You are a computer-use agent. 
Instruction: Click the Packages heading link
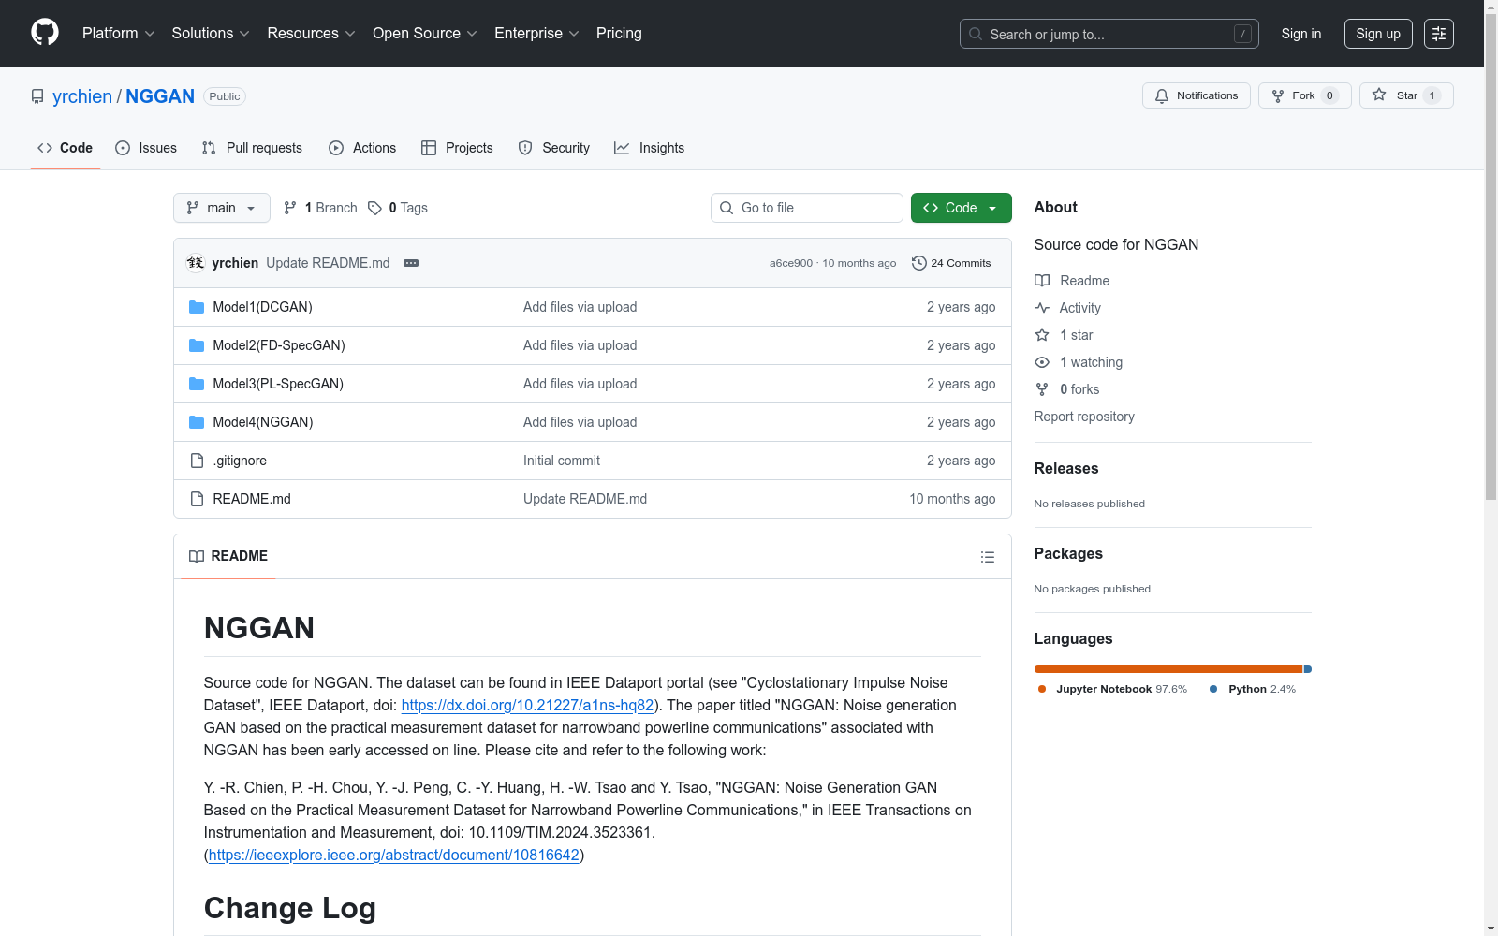pos(1068,553)
